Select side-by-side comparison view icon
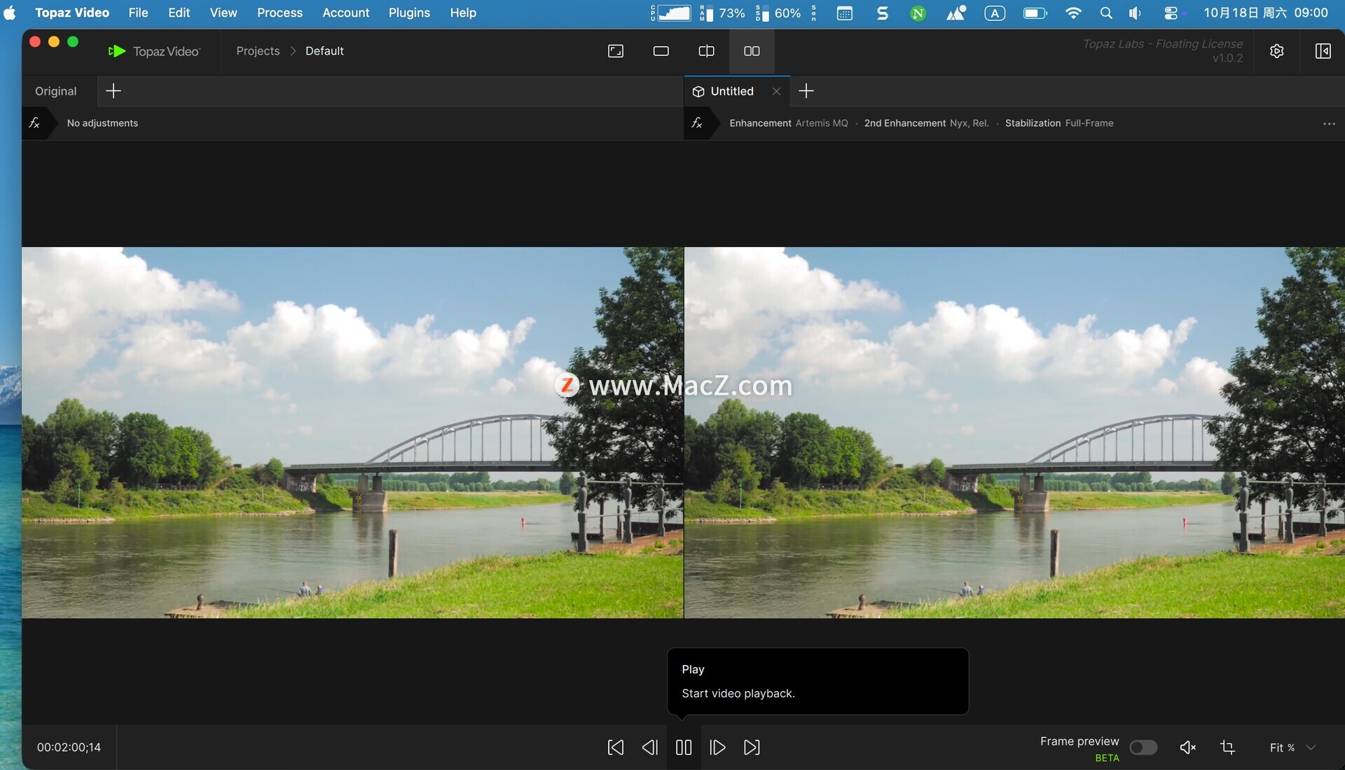The width and height of the screenshot is (1345, 770). click(752, 51)
